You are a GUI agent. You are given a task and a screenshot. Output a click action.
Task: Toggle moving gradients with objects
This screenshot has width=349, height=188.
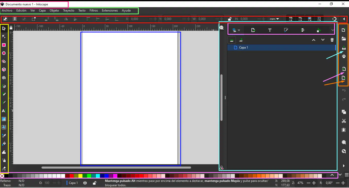tap(309, 19)
